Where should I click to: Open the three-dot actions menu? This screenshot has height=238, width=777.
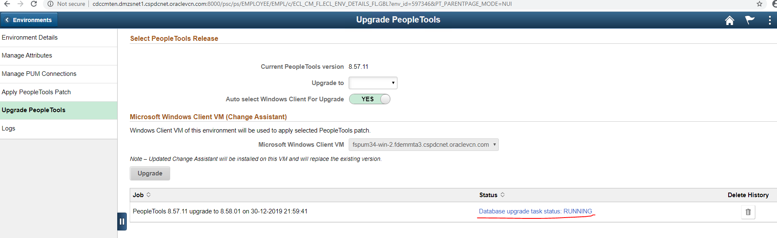(769, 20)
